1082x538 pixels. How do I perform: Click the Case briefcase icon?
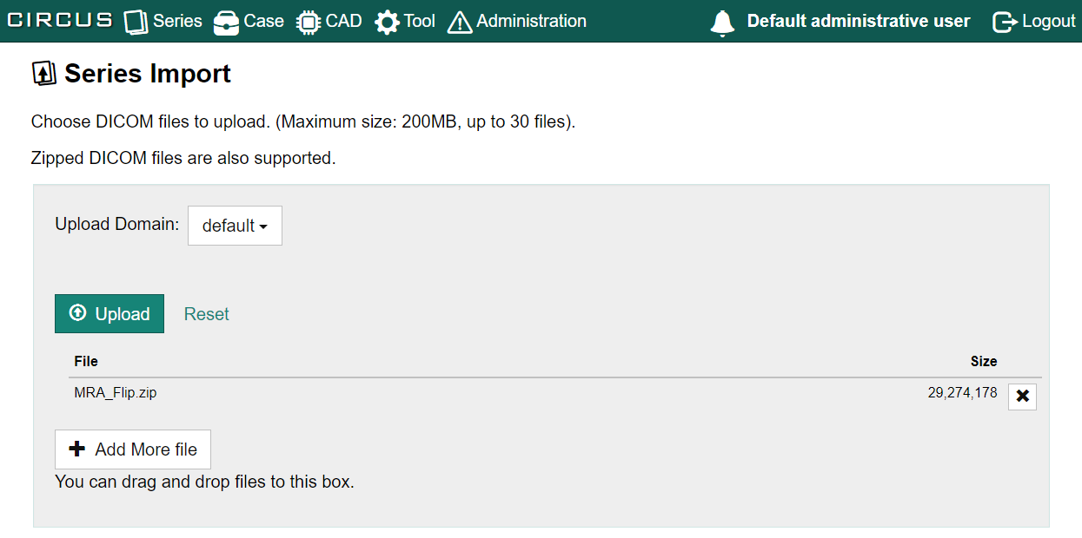pos(226,21)
